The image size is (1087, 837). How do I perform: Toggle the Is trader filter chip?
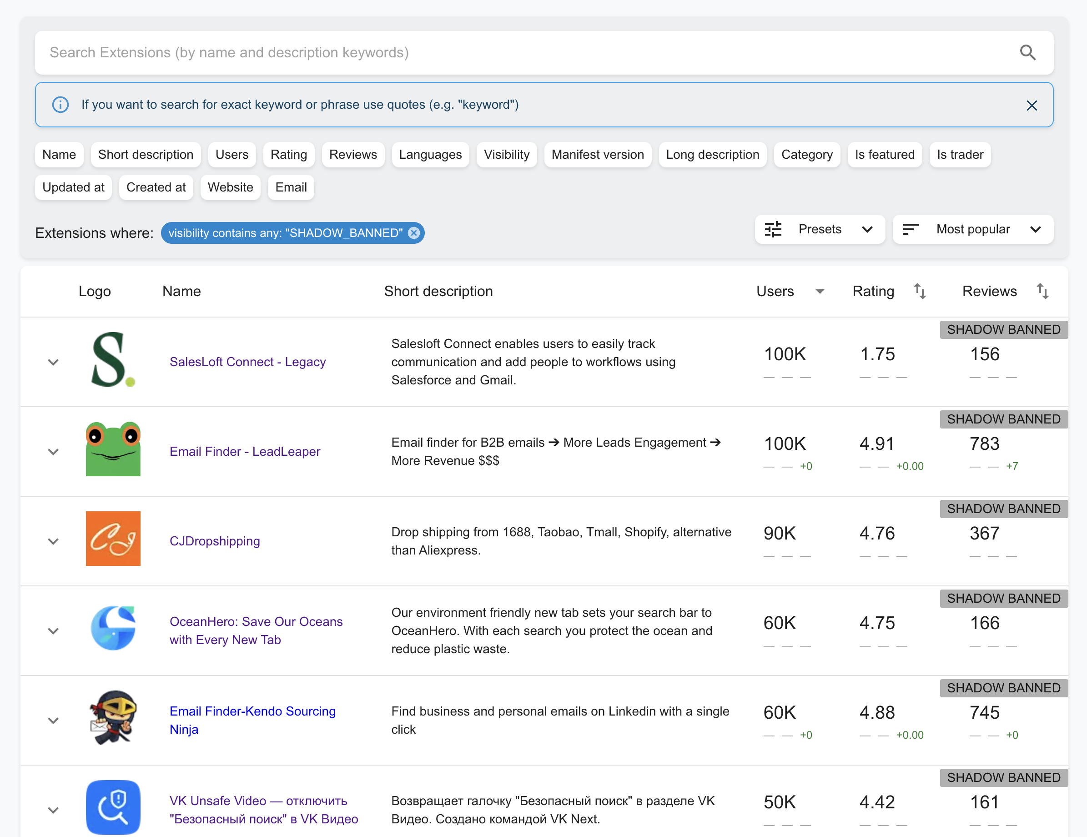click(960, 155)
